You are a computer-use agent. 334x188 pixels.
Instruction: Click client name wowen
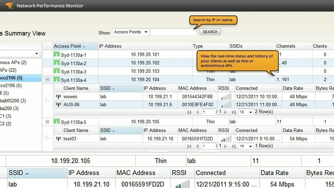(x=70, y=96)
